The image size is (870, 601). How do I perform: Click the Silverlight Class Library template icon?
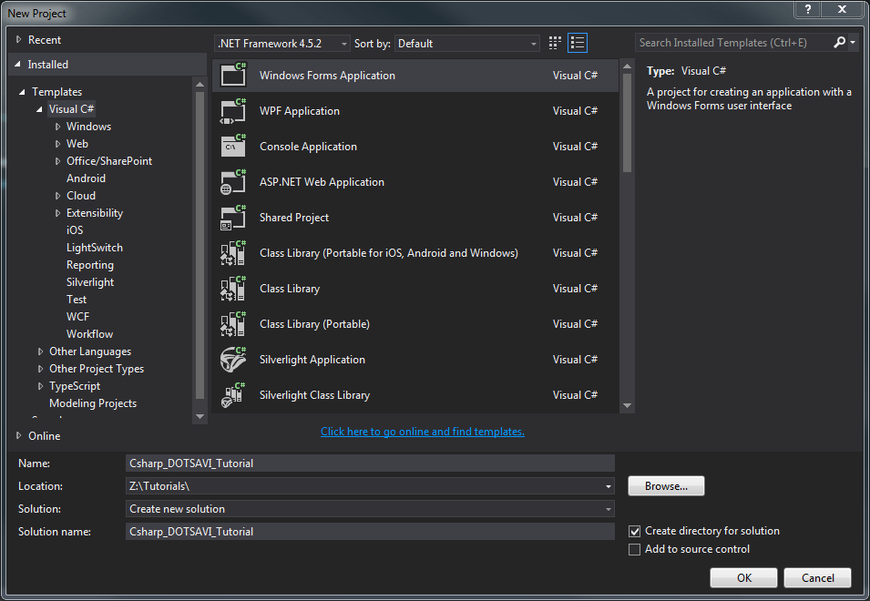233,395
